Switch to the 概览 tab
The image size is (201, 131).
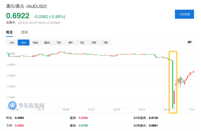tap(10, 32)
